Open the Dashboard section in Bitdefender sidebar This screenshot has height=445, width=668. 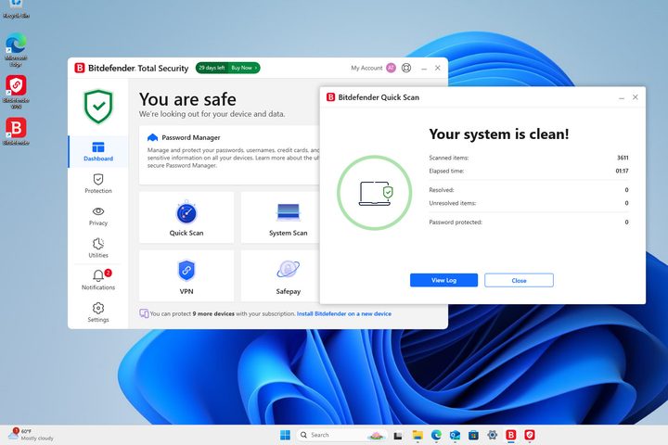98,152
